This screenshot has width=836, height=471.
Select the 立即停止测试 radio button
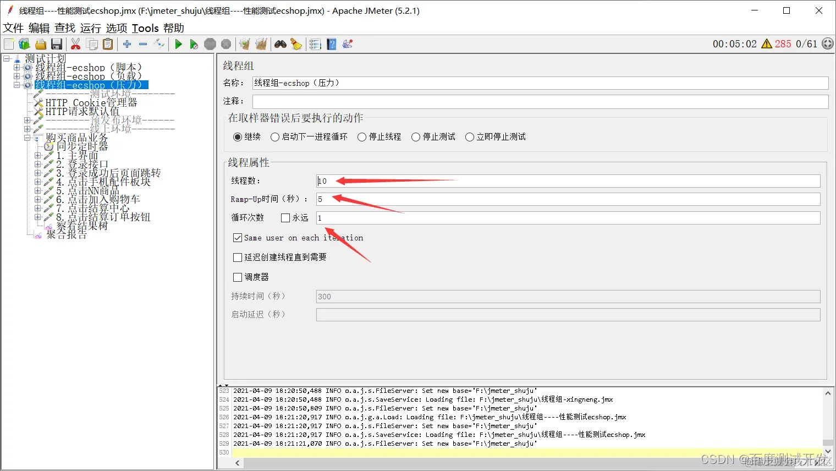pyautogui.click(x=470, y=137)
